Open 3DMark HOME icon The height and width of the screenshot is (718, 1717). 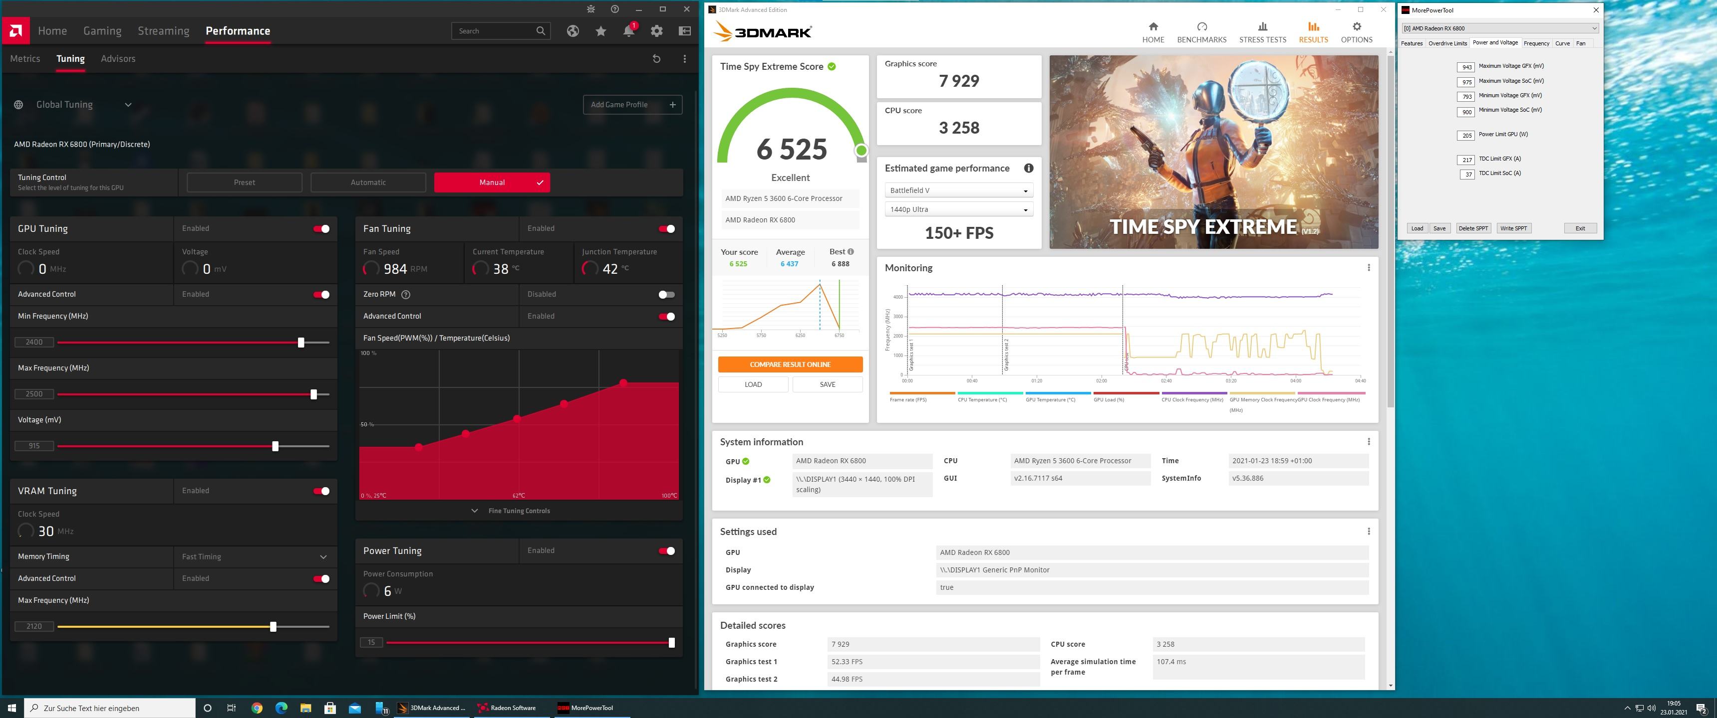click(1153, 31)
